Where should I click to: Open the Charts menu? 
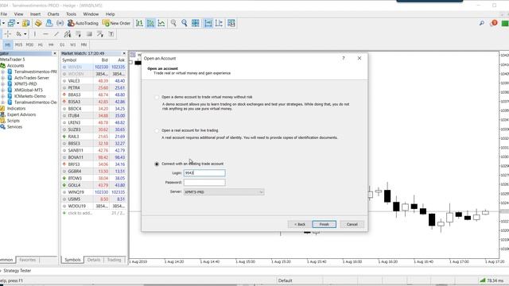click(x=53, y=14)
